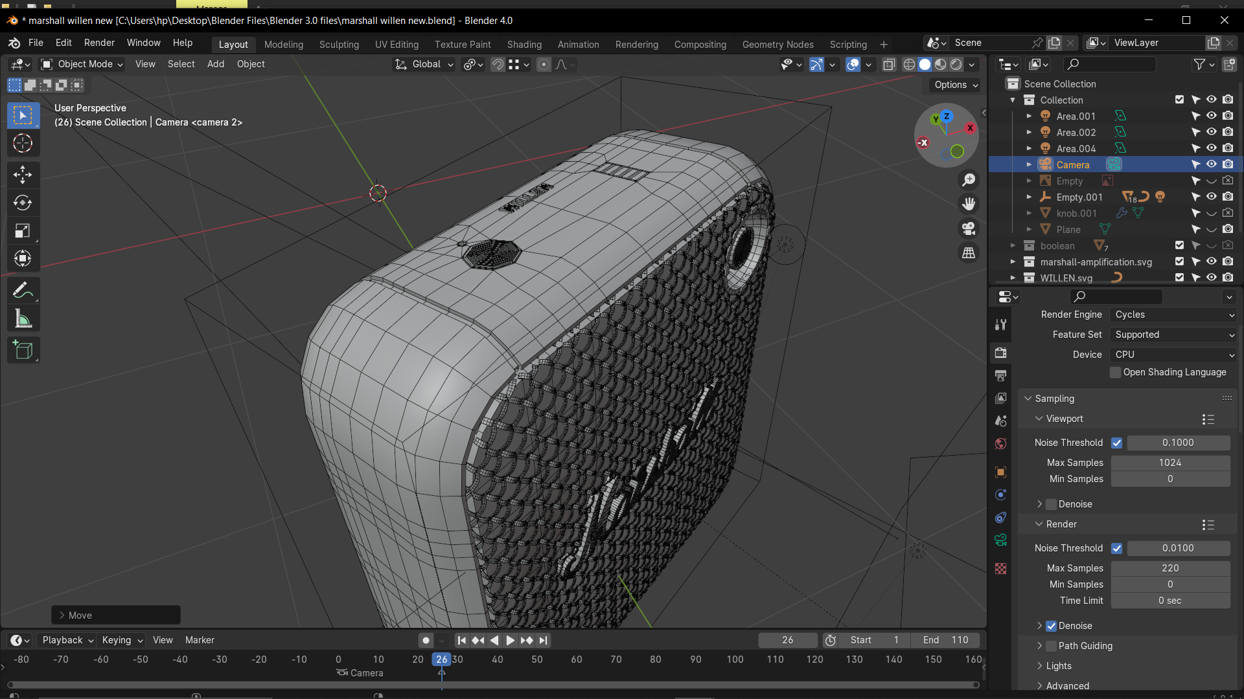This screenshot has width=1244, height=699.
Task: Open the World properties tab
Action: [x=1000, y=443]
